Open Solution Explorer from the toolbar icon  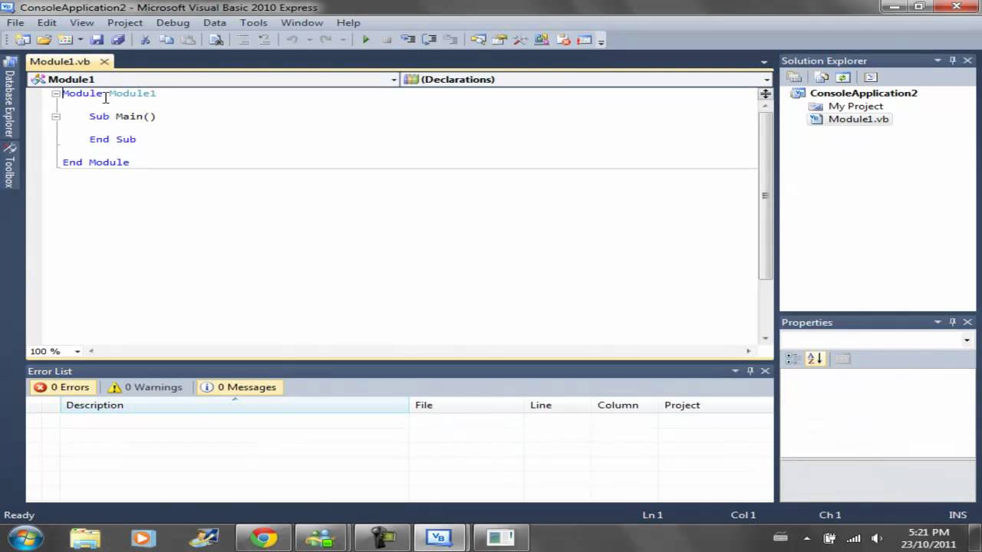(x=479, y=40)
